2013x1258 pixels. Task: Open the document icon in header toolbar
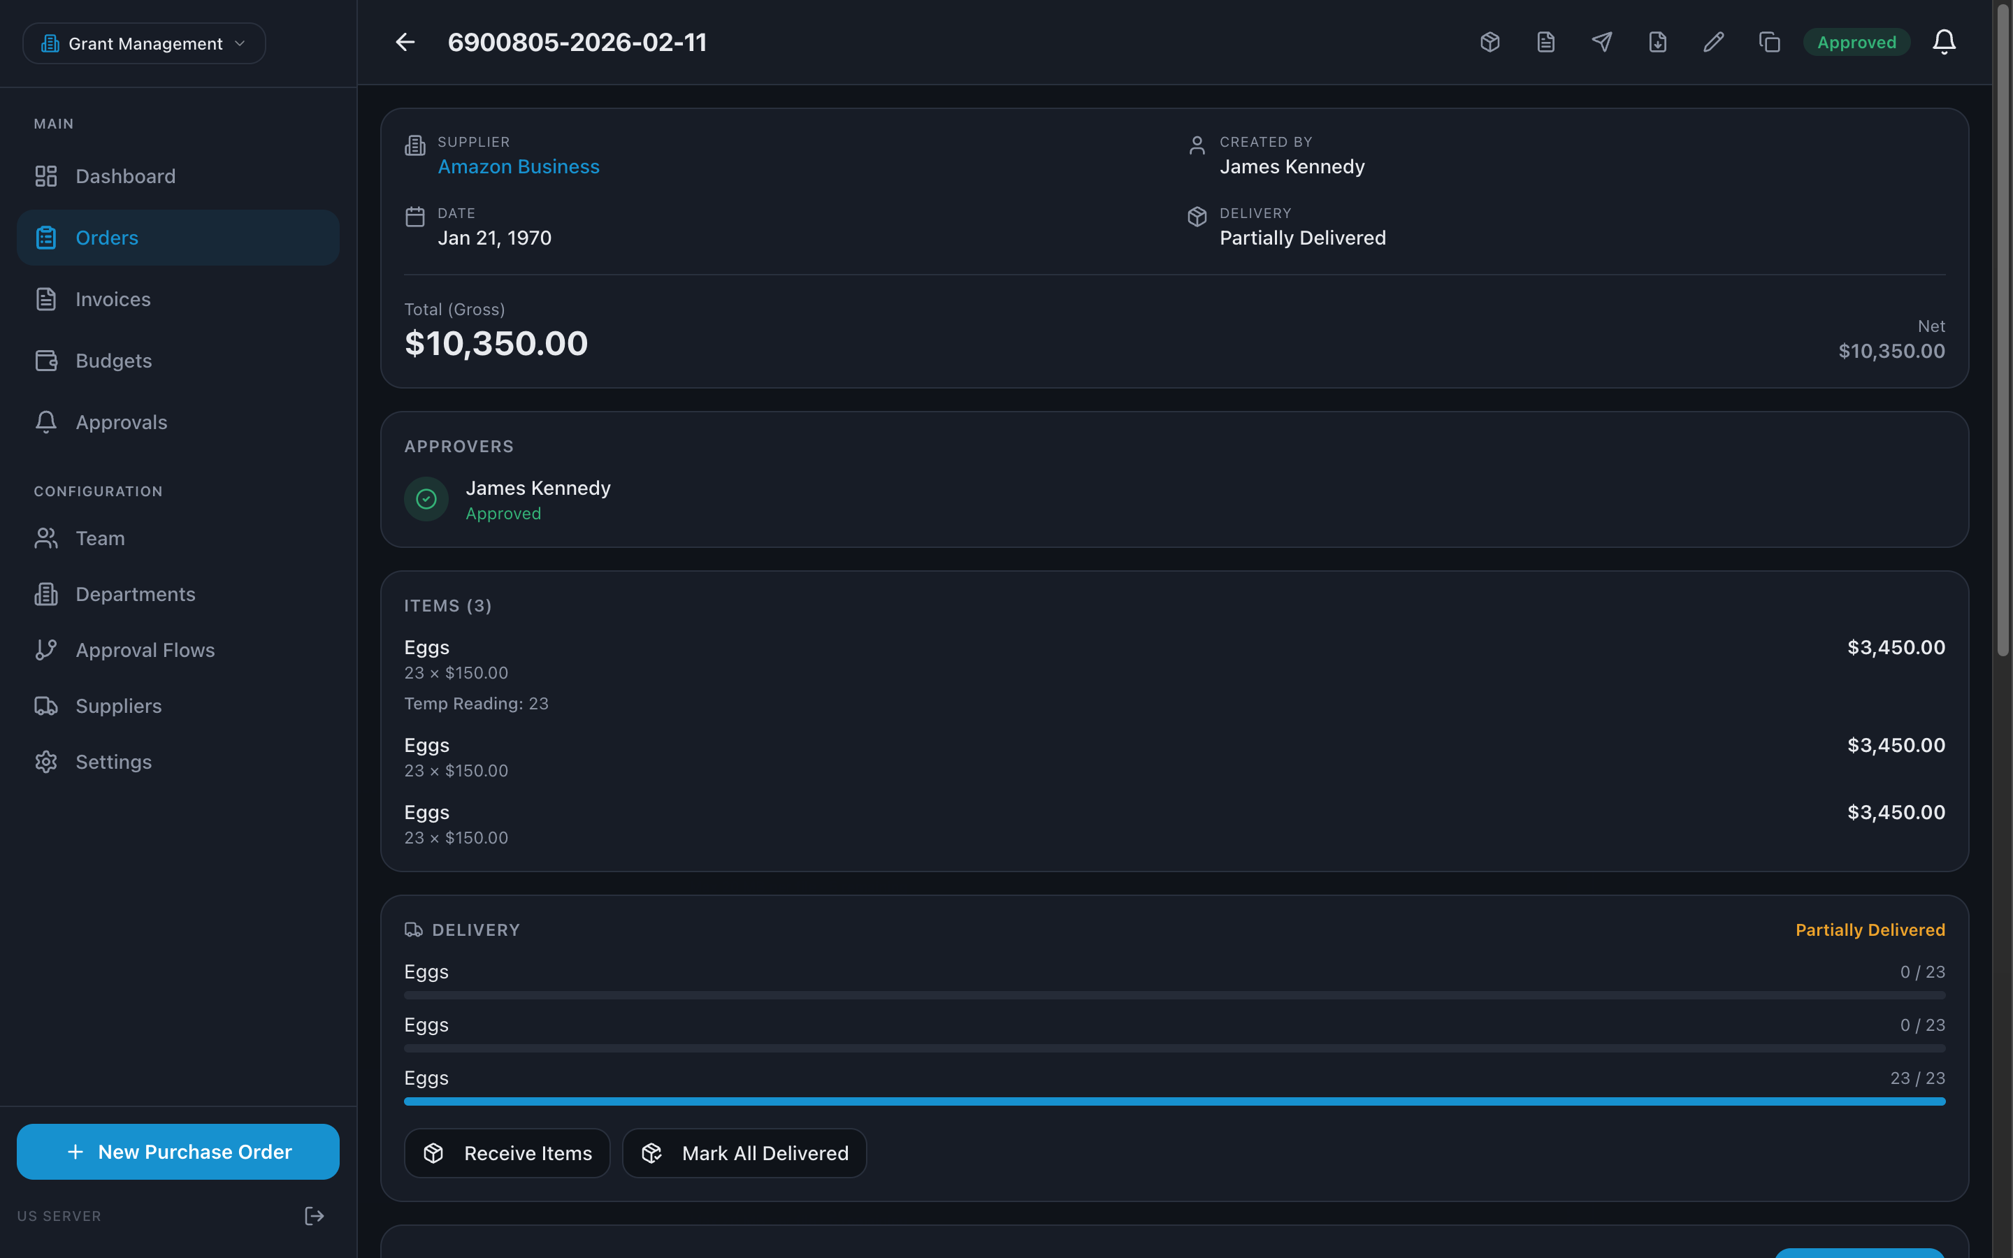pyautogui.click(x=1545, y=43)
